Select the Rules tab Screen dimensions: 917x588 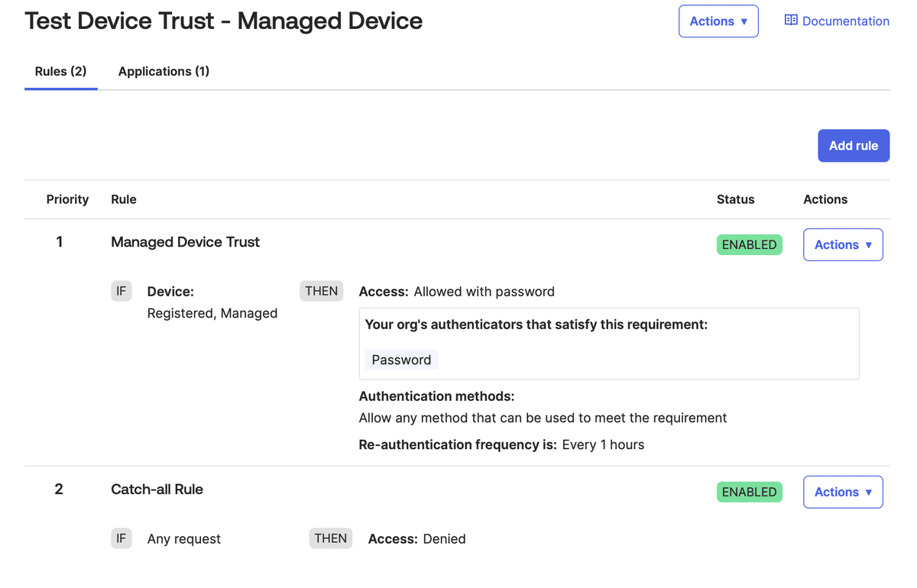pos(60,71)
